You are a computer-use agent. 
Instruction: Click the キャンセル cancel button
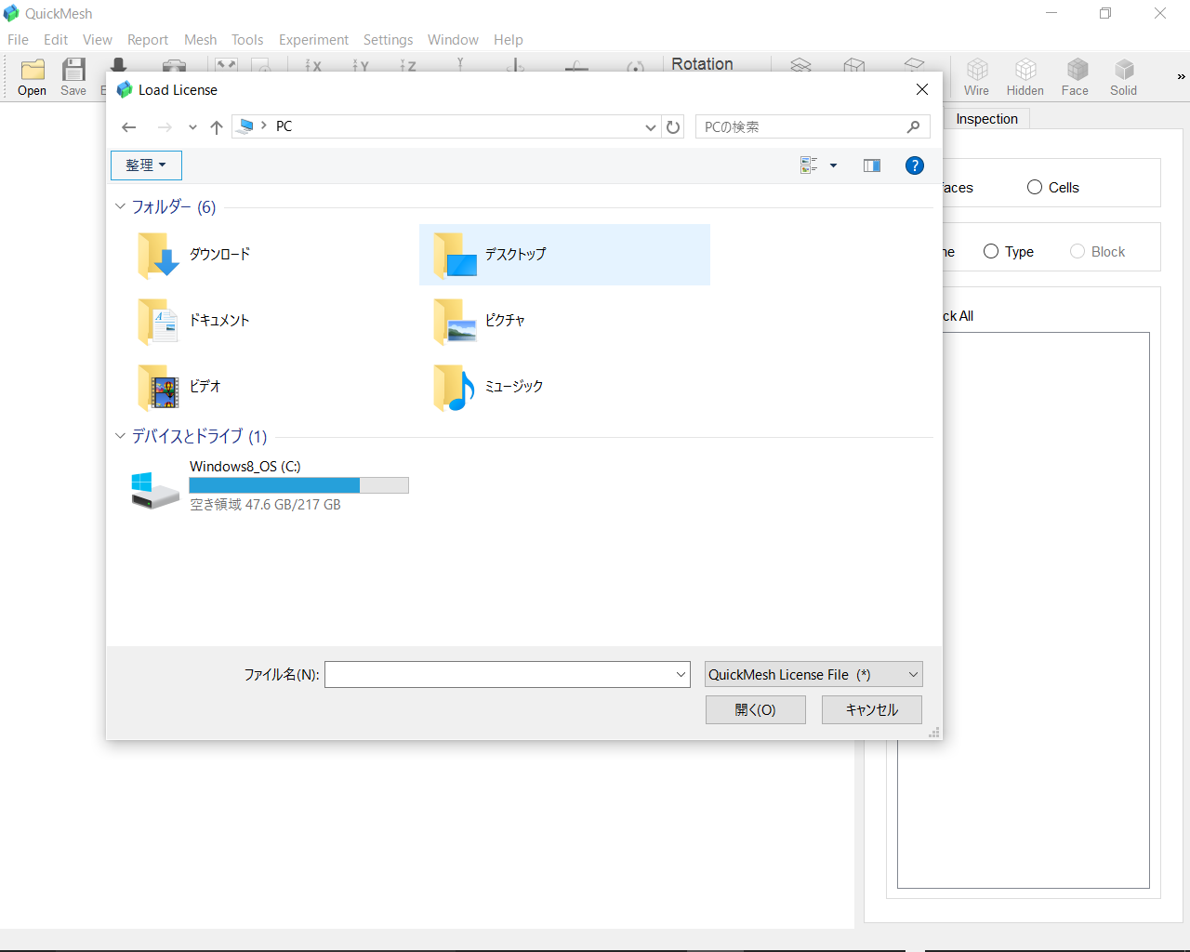(x=872, y=710)
